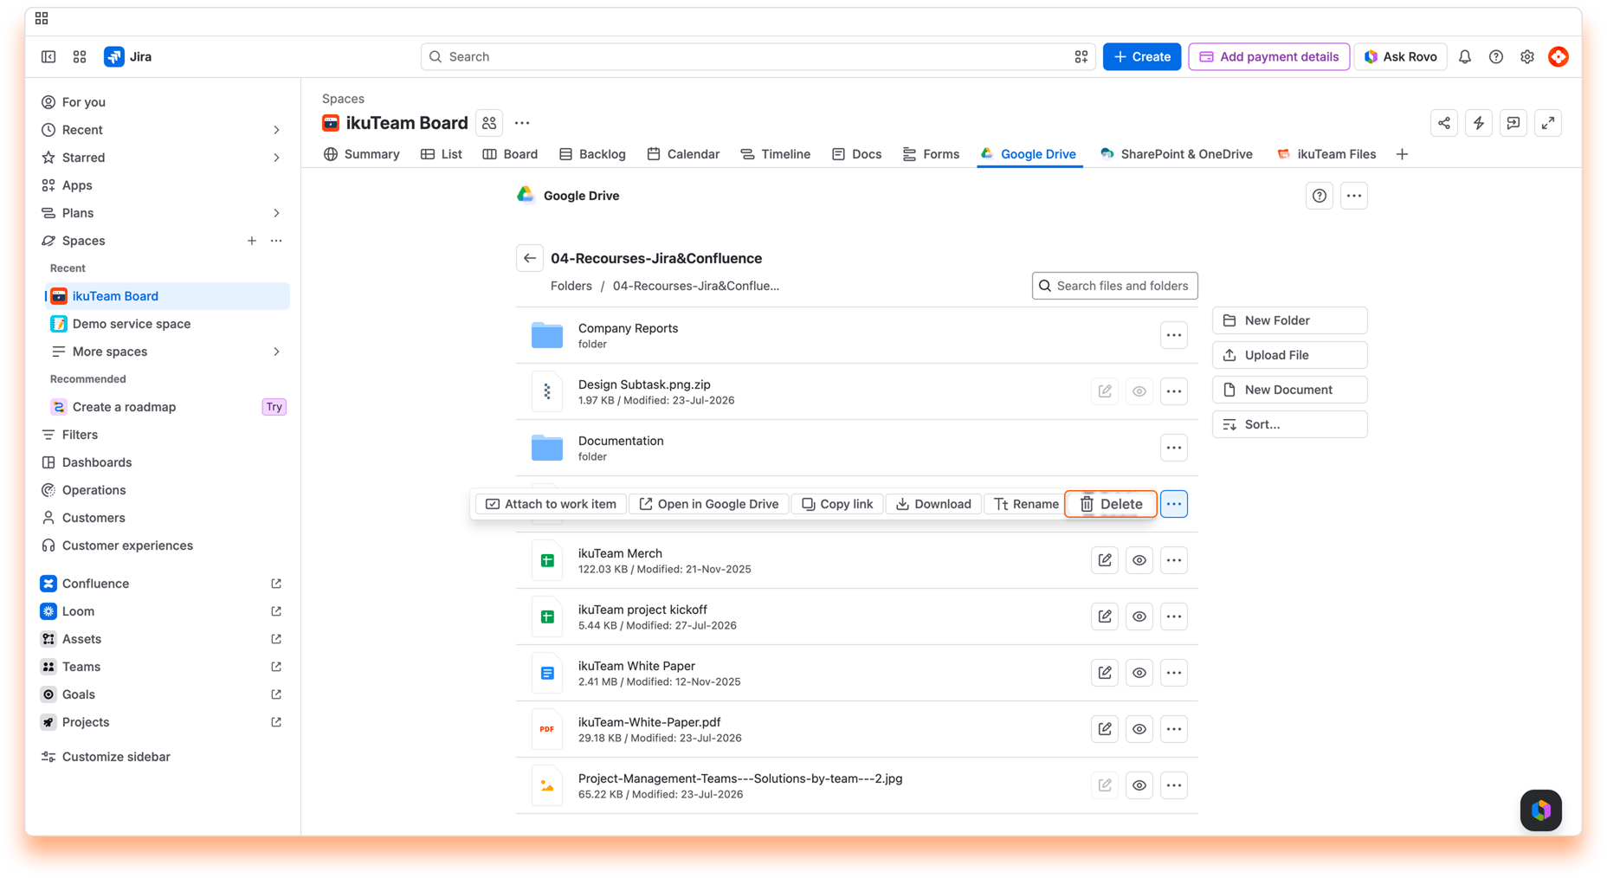
Task: Open the Timeline tab
Action: [x=775, y=154]
